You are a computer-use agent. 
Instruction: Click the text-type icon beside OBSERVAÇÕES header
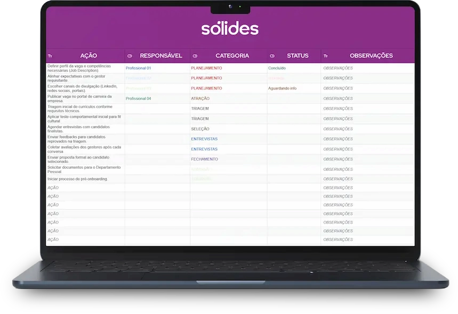point(326,56)
